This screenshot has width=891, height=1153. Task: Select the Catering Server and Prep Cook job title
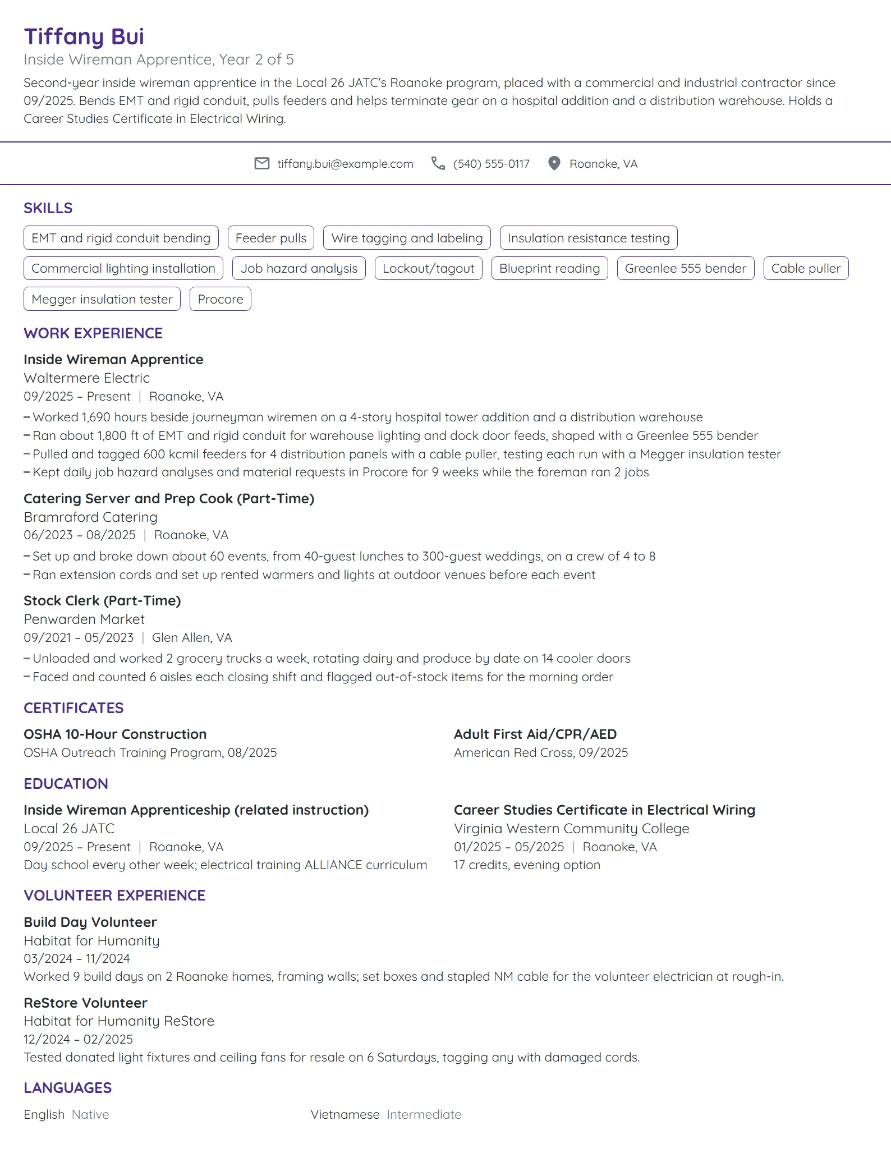pyautogui.click(x=169, y=499)
